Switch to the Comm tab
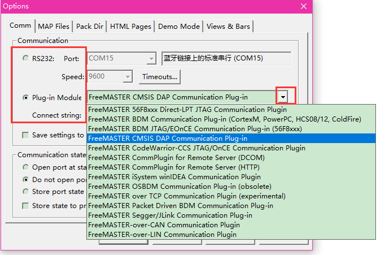 pyautogui.click(x=20, y=25)
